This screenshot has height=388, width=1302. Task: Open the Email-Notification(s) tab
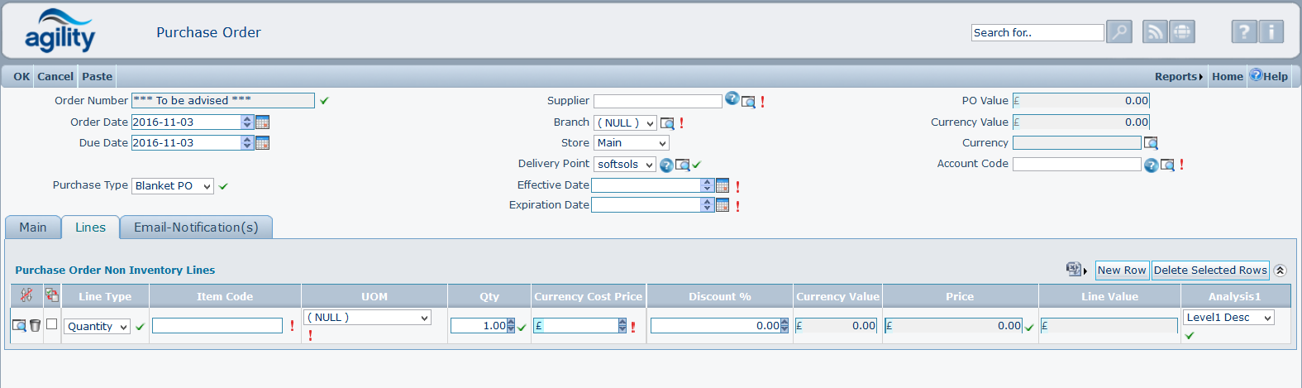click(196, 228)
